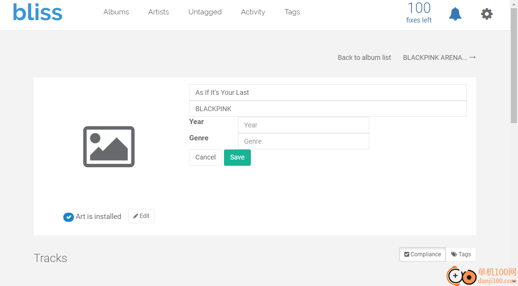Image resolution: width=518 pixels, height=286 pixels.
Task: Click the Year label
Action: click(x=196, y=122)
